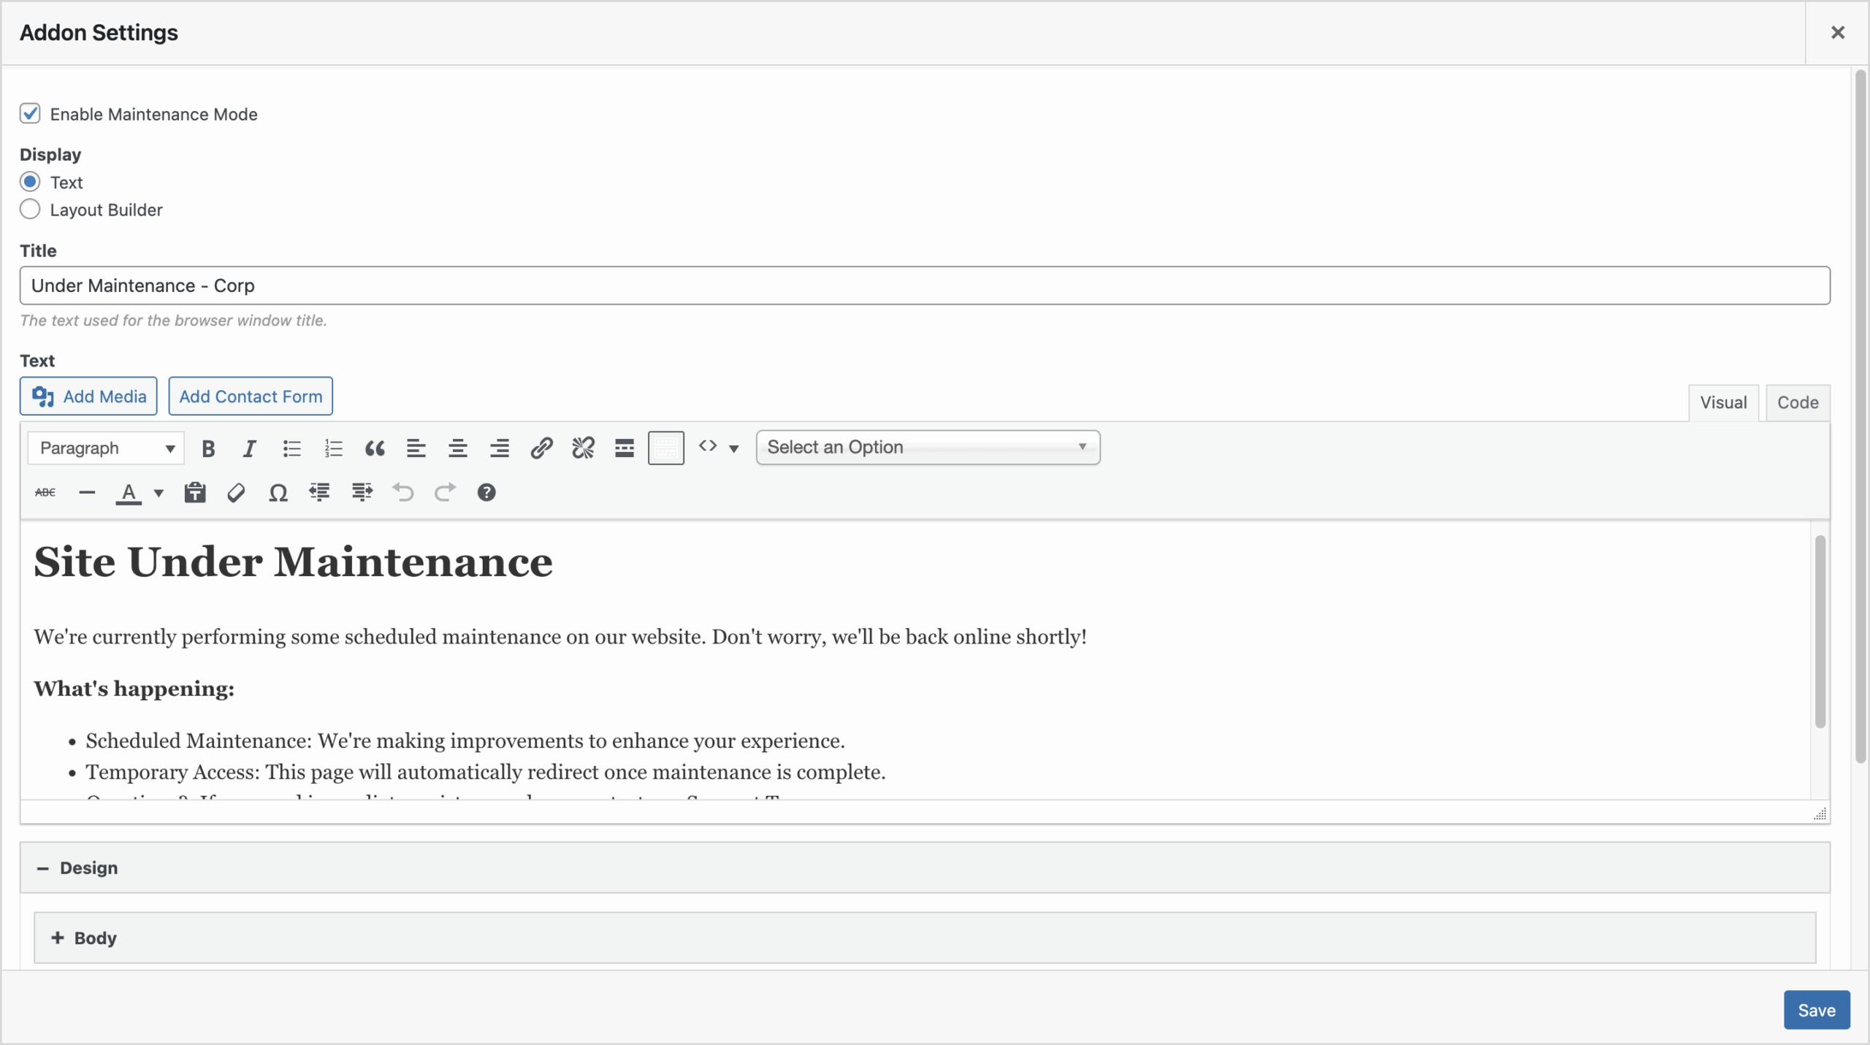Insert a horizontal line
This screenshot has height=1045, width=1870.
point(87,493)
